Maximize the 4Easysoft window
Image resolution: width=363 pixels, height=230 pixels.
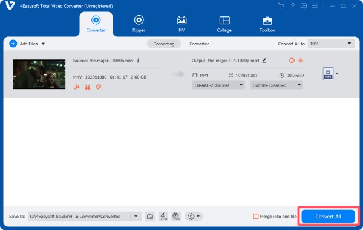(x=343, y=6)
